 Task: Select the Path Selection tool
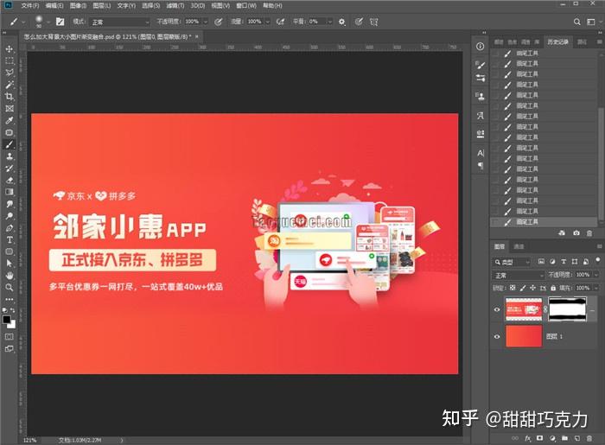pyautogui.click(x=10, y=264)
